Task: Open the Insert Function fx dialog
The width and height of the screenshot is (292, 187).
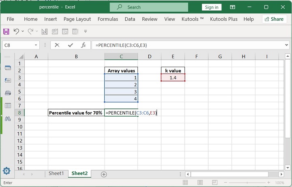Action: pos(84,45)
